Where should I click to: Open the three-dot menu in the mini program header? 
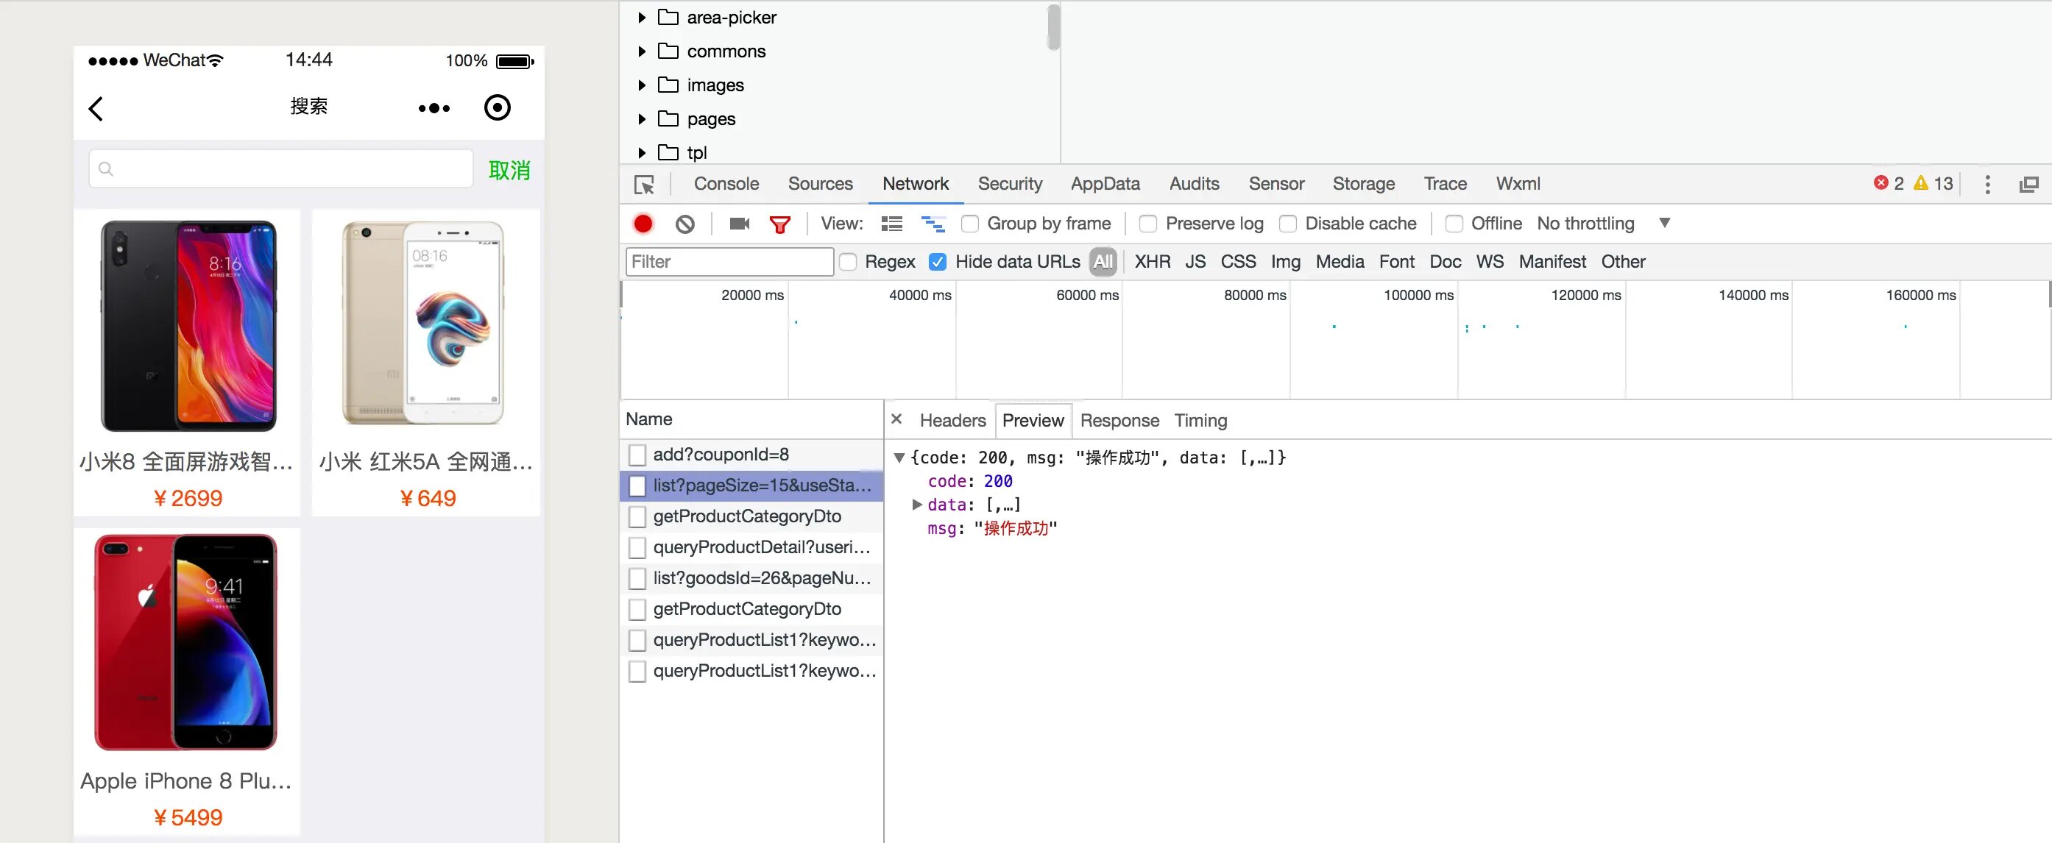coord(434,108)
